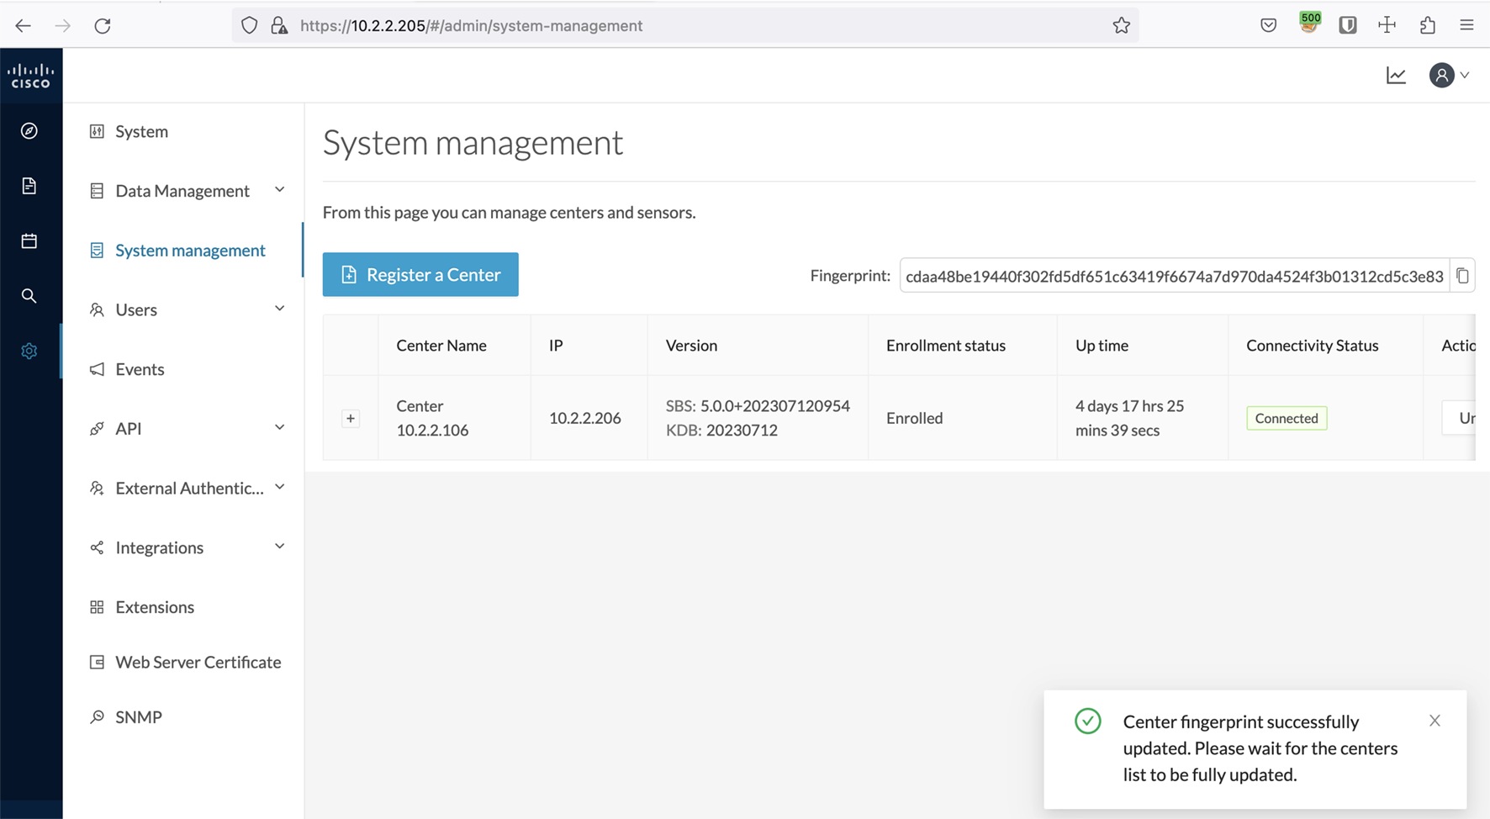The image size is (1490, 819).
Task: Open the SNMP settings page
Action: tap(139, 716)
